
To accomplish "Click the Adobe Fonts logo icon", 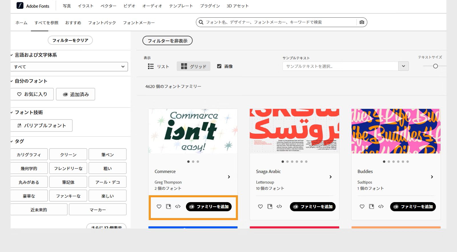I will point(20,5).
